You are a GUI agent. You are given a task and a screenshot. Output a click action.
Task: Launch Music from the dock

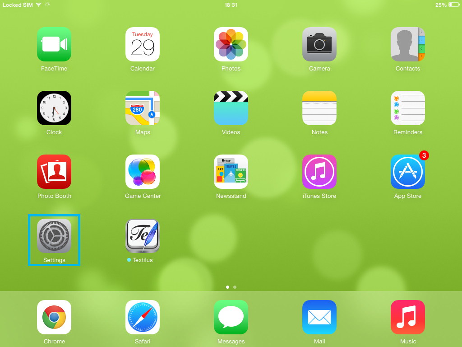[408, 317]
